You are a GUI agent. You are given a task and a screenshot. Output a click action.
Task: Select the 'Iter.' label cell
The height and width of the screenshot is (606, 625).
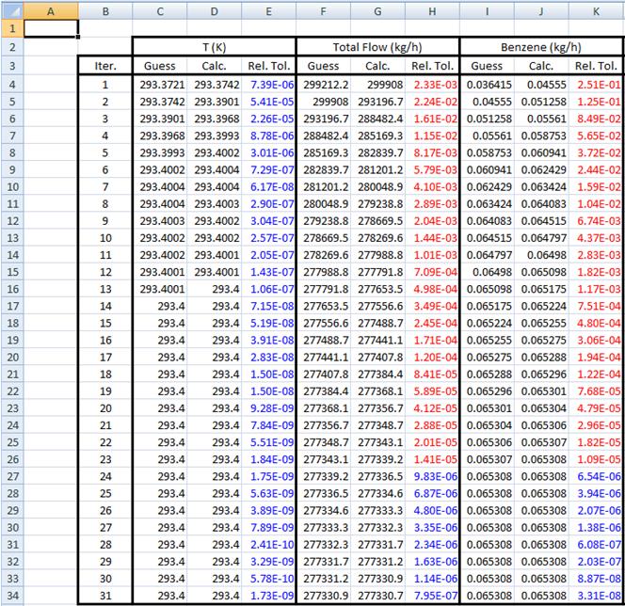pyautogui.click(x=104, y=66)
